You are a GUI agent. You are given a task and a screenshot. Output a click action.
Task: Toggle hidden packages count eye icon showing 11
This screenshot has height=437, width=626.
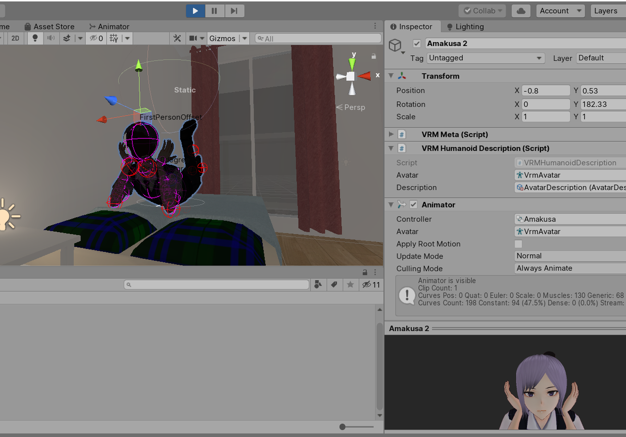pyautogui.click(x=371, y=285)
